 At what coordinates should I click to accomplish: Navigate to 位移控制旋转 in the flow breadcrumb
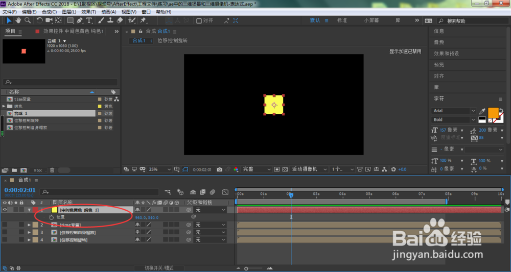(172, 41)
